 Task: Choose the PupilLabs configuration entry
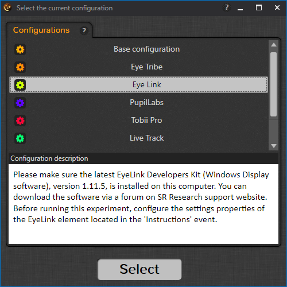click(x=139, y=103)
